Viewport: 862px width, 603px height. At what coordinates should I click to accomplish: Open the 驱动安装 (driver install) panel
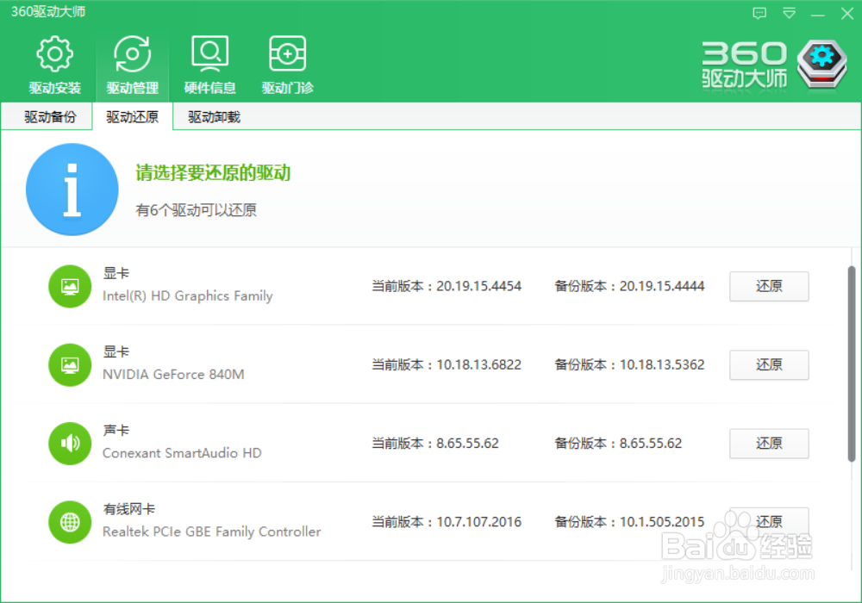55,63
